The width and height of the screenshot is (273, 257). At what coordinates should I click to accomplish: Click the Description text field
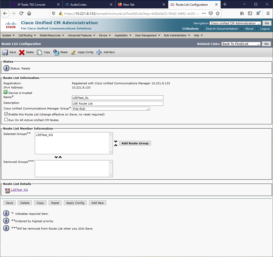117,103
